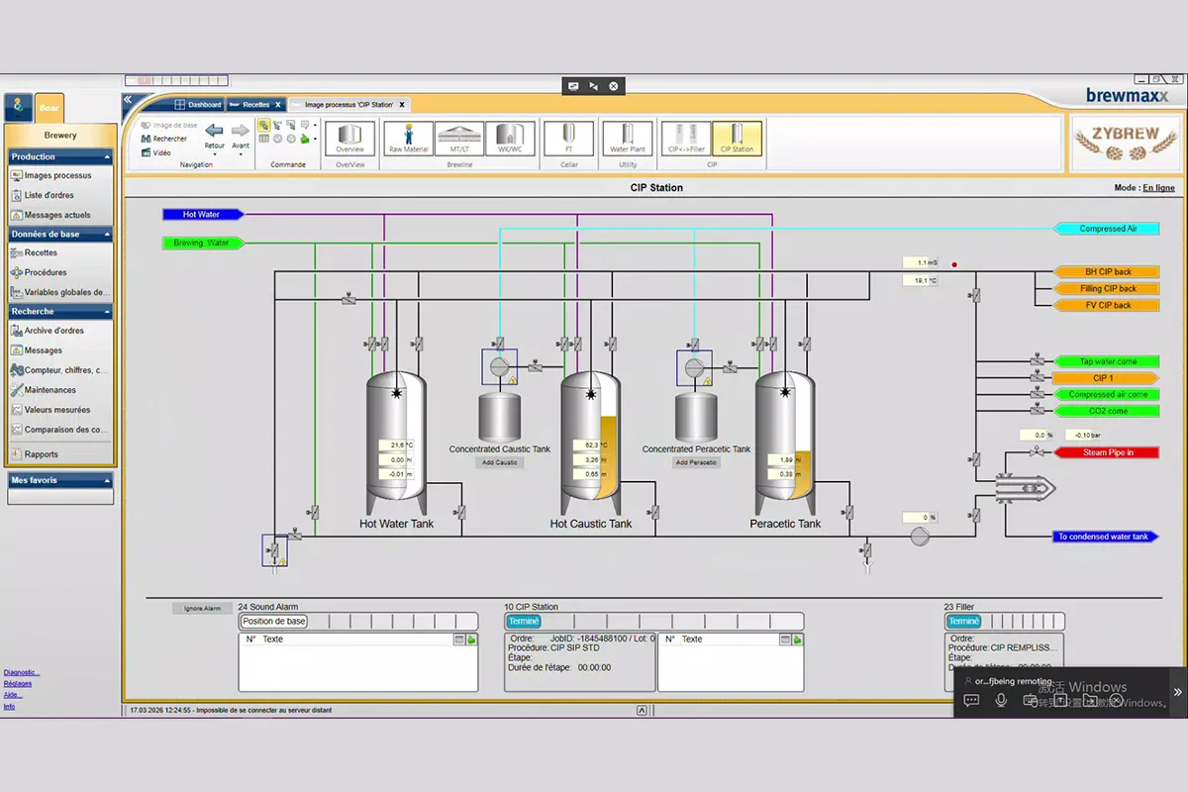Screen dimensions: 1188x792
Task: Click green icon in Sound Alarm message header
Action: tap(471, 640)
